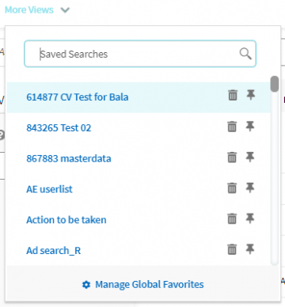Open the Ad search_R saved search
Viewport: 285px width, 307px height.
coord(54,251)
